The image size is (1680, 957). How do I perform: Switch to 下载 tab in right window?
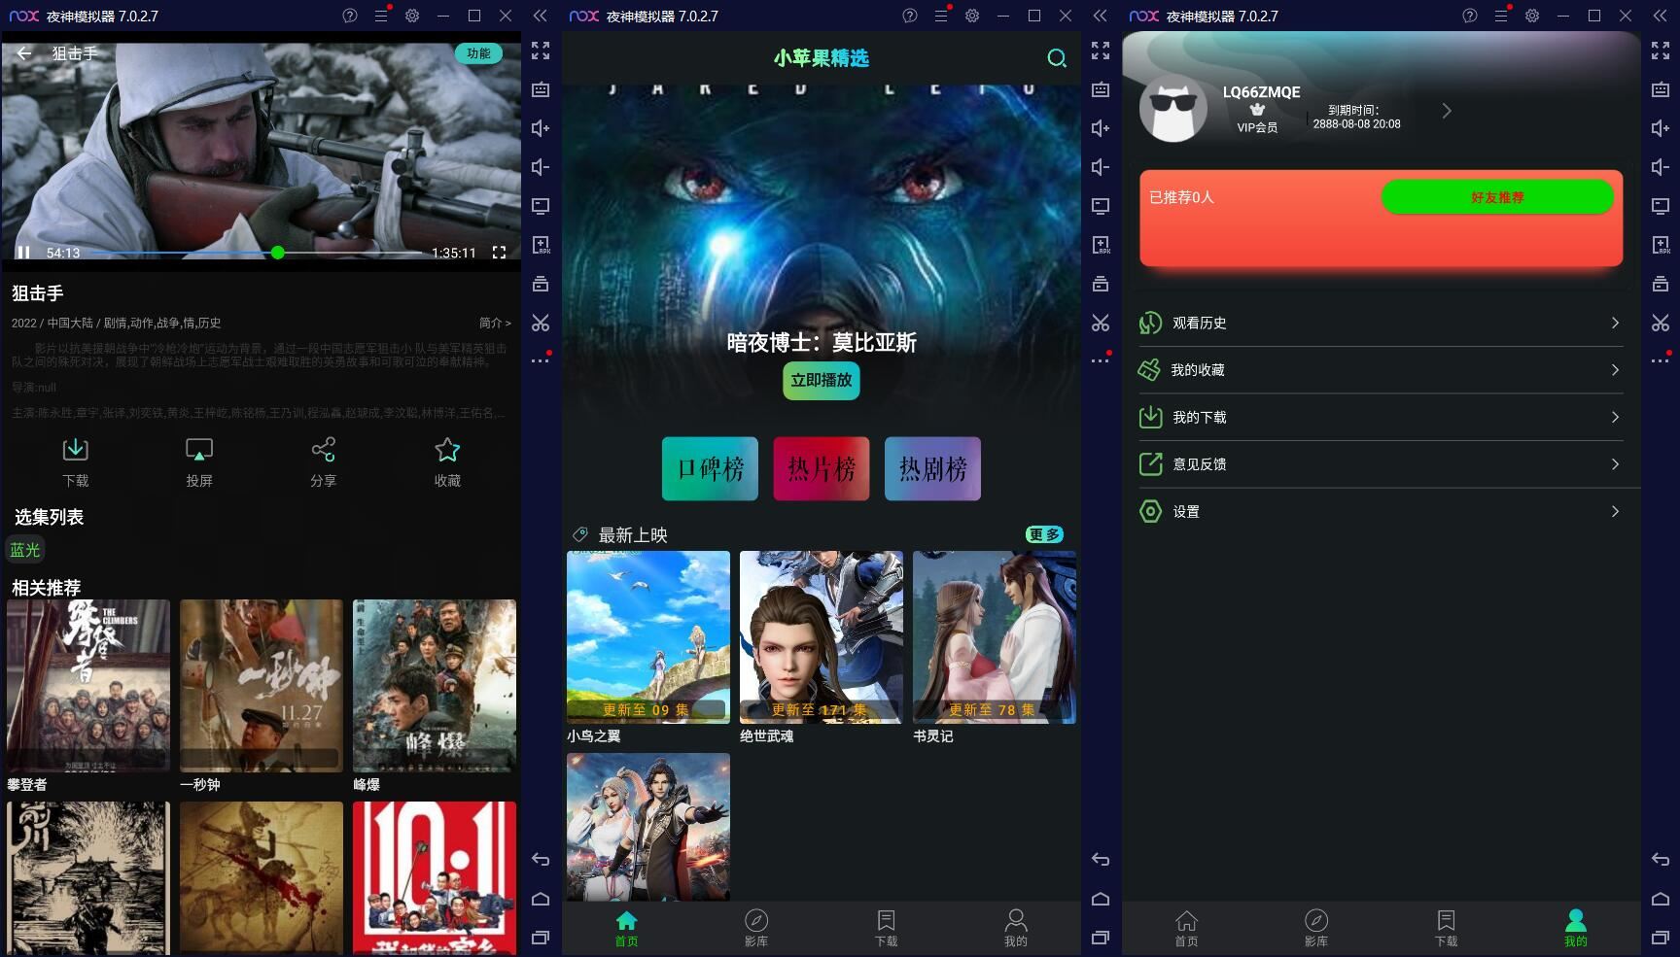click(x=1446, y=929)
